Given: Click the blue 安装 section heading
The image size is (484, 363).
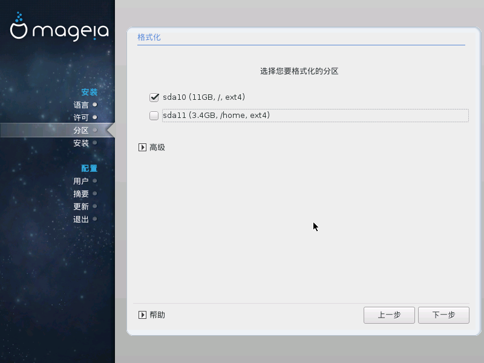Looking at the screenshot, I should coord(89,92).
